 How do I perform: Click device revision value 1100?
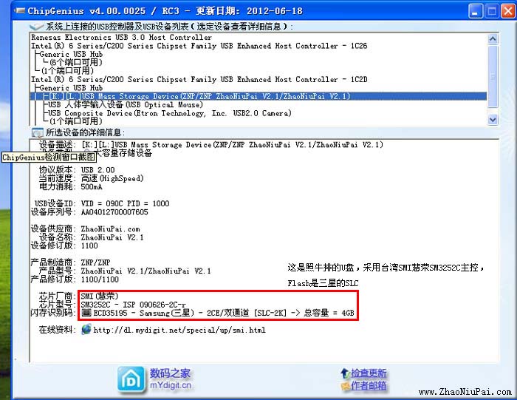click(89, 246)
